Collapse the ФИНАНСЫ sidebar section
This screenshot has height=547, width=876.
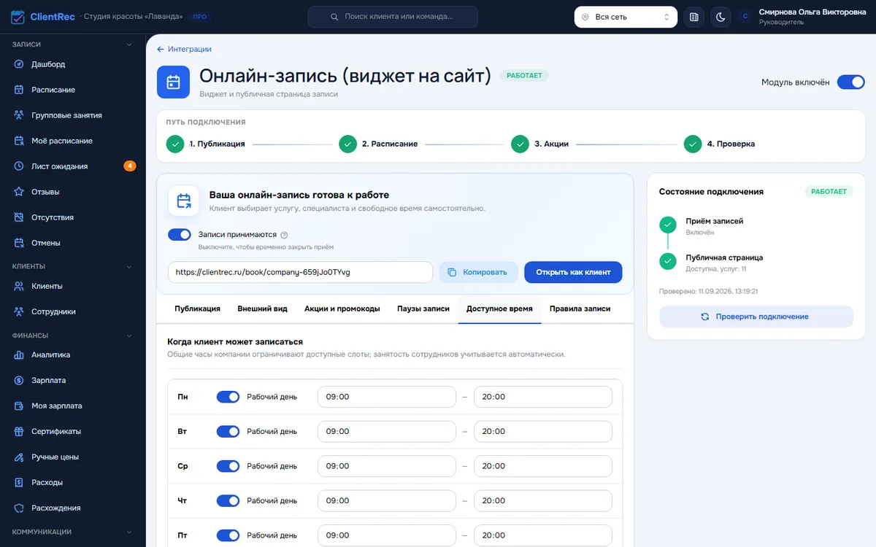pyautogui.click(x=73, y=335)
